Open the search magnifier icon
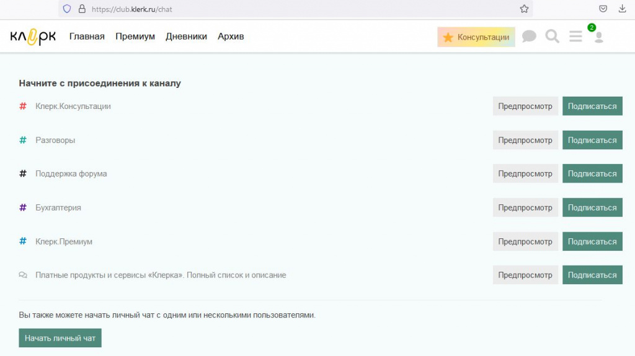The height and width of the screenshot is (356, 635). point(552,37)
